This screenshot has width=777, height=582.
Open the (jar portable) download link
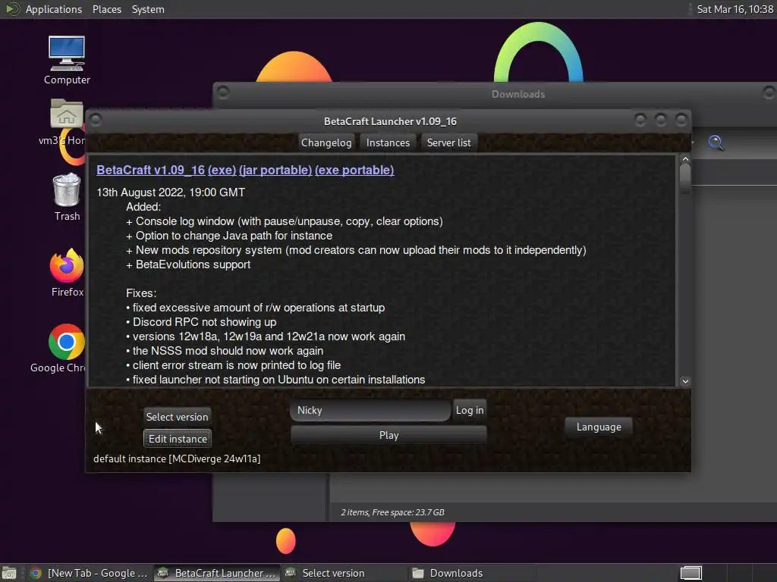coord(275,171)
